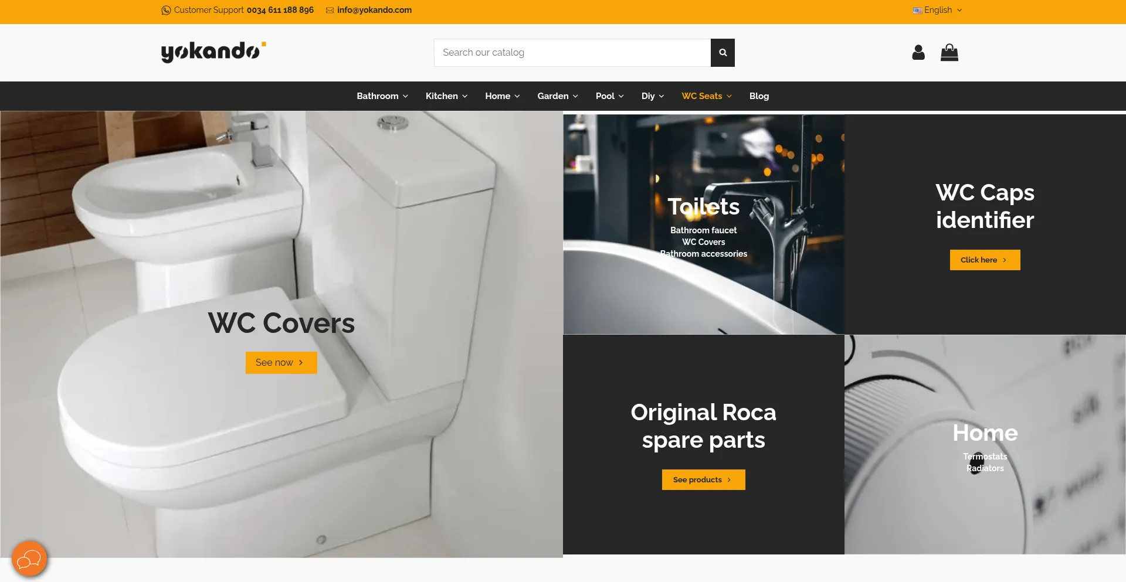The image size is (1126, 582).
Task: Expand the Bathroom menu dropdown
Action: tap(382, 96)
